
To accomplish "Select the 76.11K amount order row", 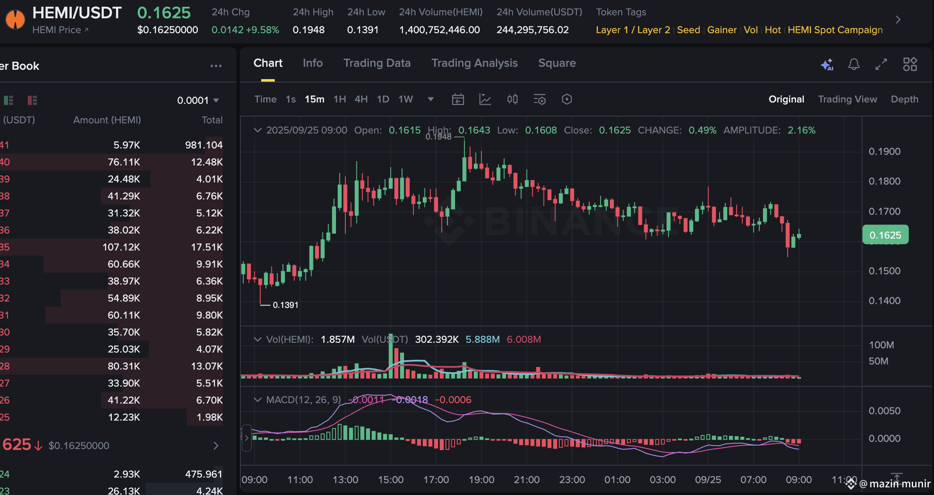I will tap(111, 162).
